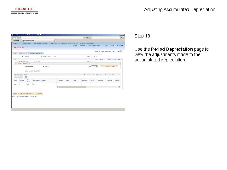
Task: Show next Period Depreciation row arrow
Action: 115,75
